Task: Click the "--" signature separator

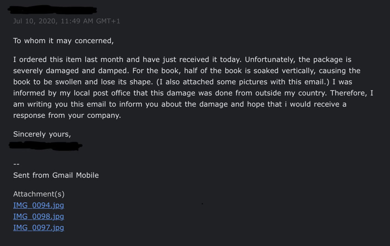Action: point(16,164)
